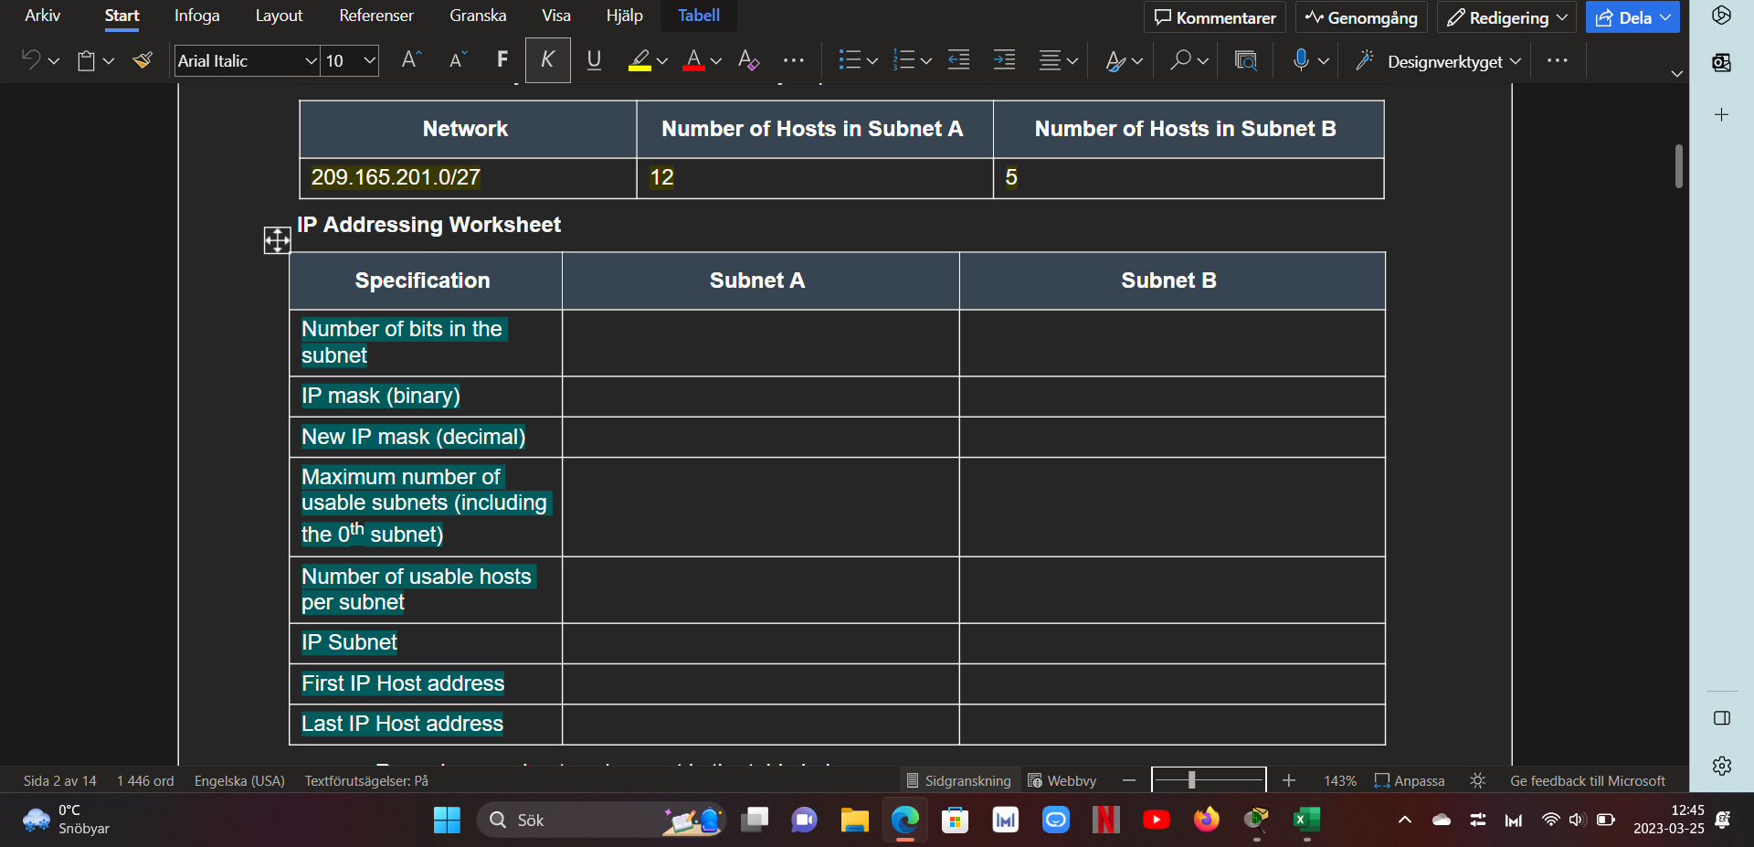Apply red font color
Viewport: 1754px width, 847px height.
[x=693, y=59]
